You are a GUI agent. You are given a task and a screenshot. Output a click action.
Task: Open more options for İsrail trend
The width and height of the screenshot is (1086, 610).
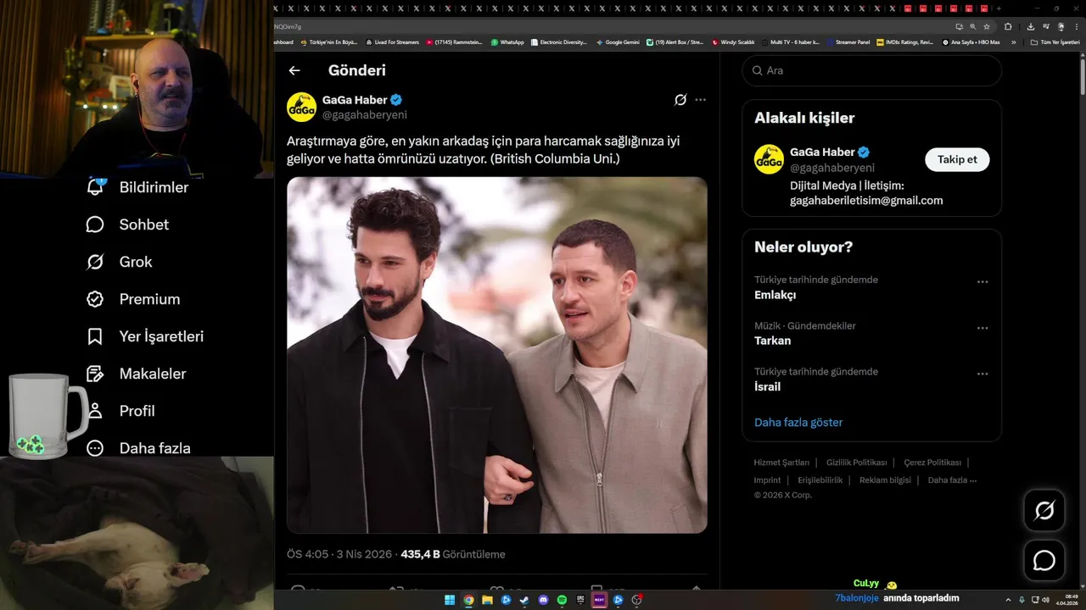(x=982, y=374)
